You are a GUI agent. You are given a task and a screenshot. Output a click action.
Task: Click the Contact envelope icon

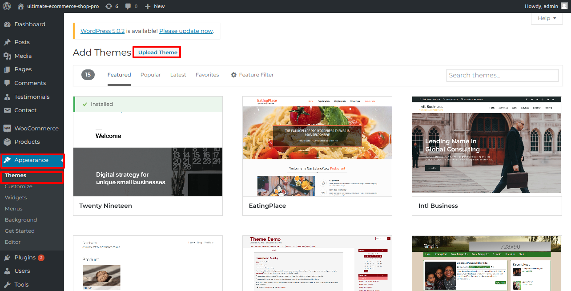(7, 110)
